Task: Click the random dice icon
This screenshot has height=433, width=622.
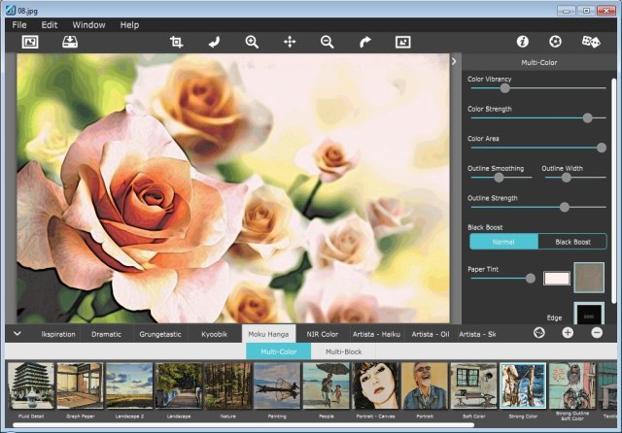Action: coord(590,42)
